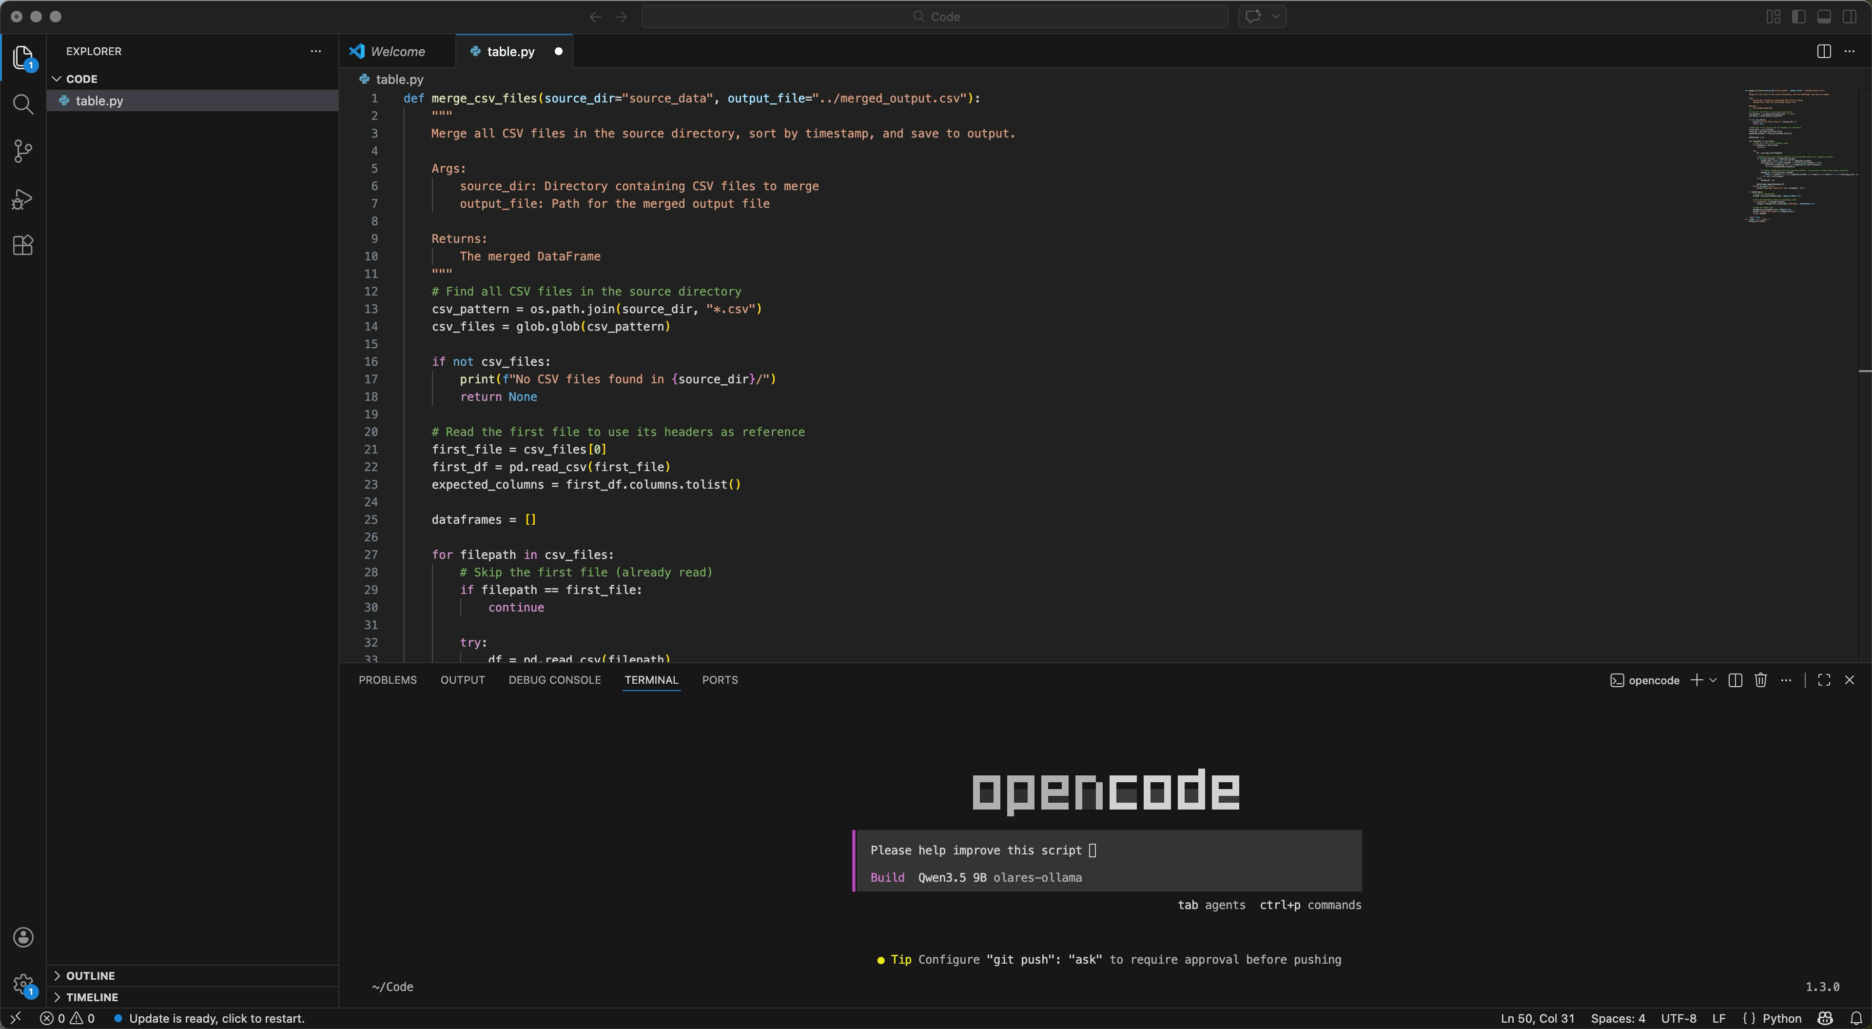Open Source Control view
1872x1029 pixels.
click(x=22, y=151)
